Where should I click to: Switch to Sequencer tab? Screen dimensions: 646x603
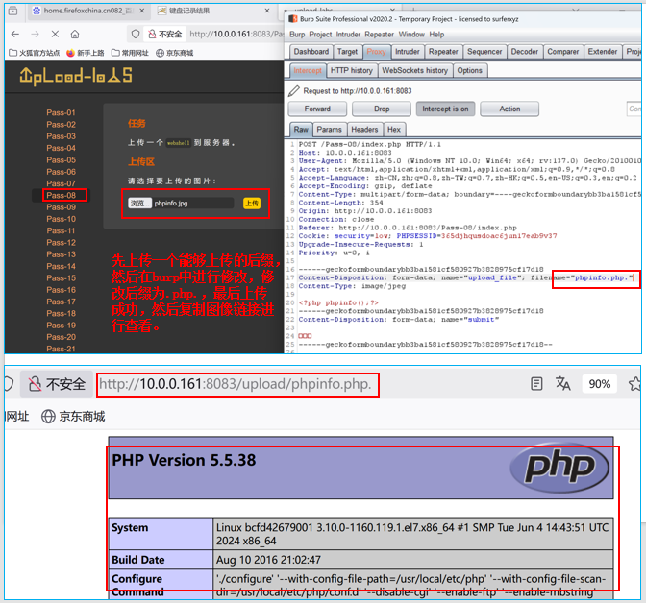coord(484,52)
